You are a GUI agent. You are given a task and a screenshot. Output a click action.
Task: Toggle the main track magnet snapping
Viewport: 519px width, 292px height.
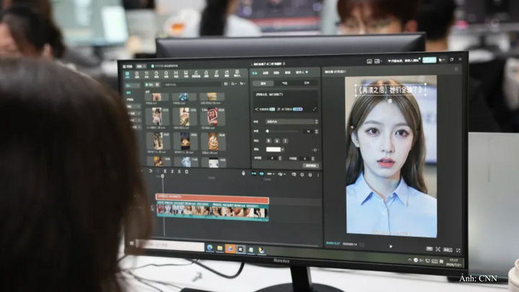click(254, 174)
